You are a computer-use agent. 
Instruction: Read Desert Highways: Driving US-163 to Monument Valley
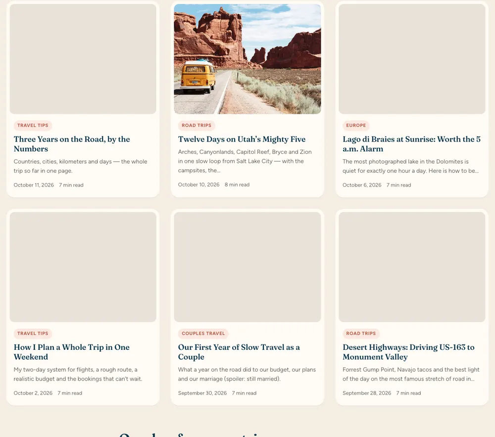(x=408, y=352)
